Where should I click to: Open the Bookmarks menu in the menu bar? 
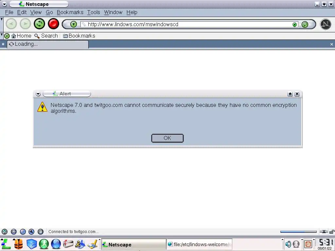point(70,12)
